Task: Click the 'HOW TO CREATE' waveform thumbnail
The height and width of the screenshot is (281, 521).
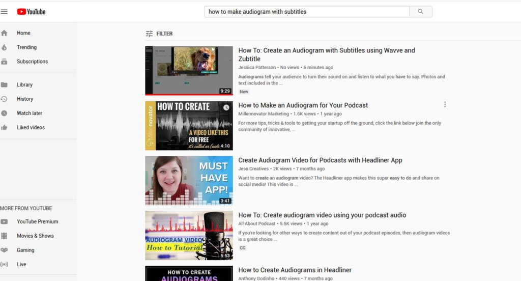Action: [189, 126]
